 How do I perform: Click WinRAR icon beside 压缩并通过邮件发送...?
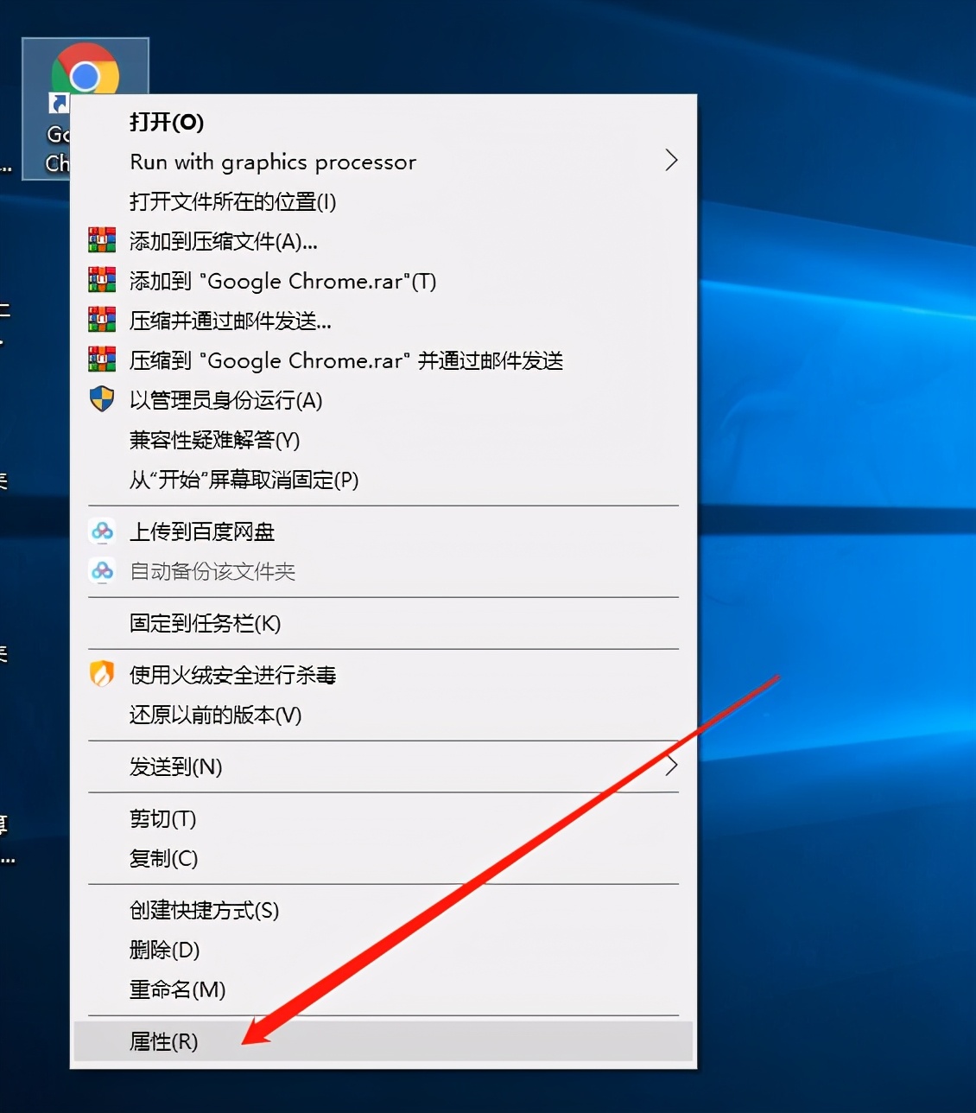pos(102,320)
